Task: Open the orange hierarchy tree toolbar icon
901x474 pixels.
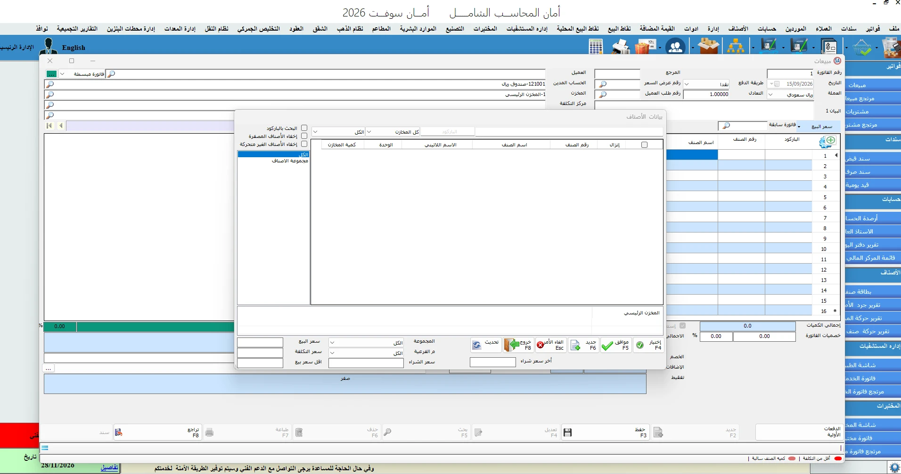Action: point(736,47)
